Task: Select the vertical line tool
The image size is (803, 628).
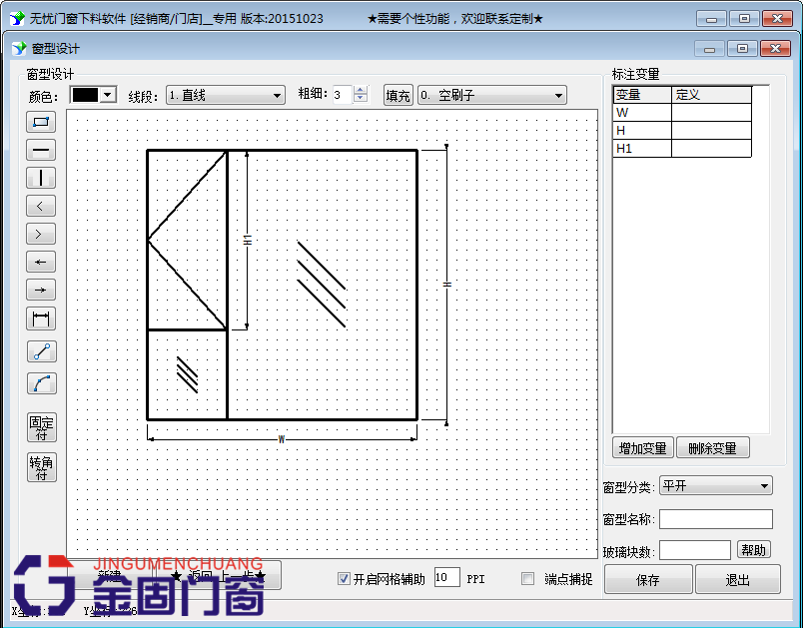Action: coord(40,178)
